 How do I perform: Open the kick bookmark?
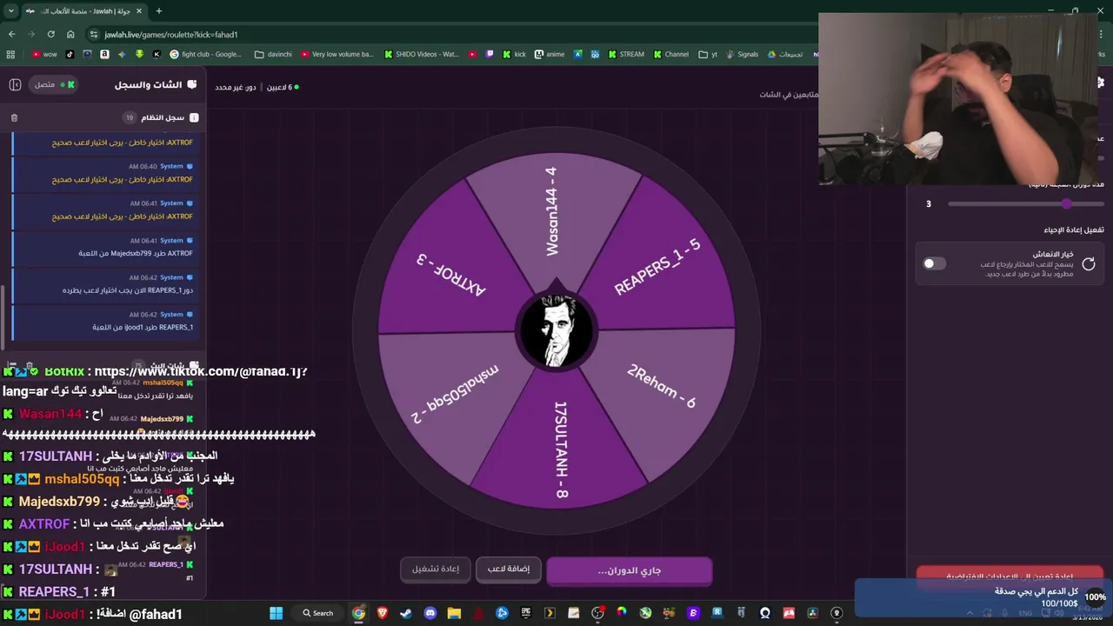pos(514,54)
